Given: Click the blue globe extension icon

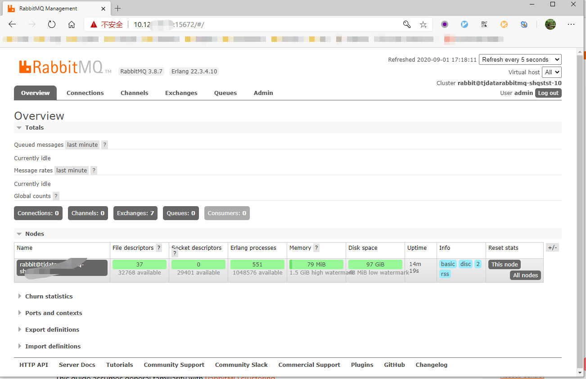Looking at the screenshot, I should [x=524, y=24].
